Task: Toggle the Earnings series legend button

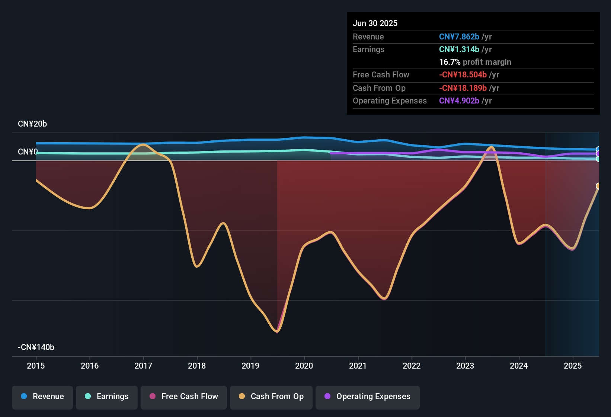Action: click(x=107, y=397)
